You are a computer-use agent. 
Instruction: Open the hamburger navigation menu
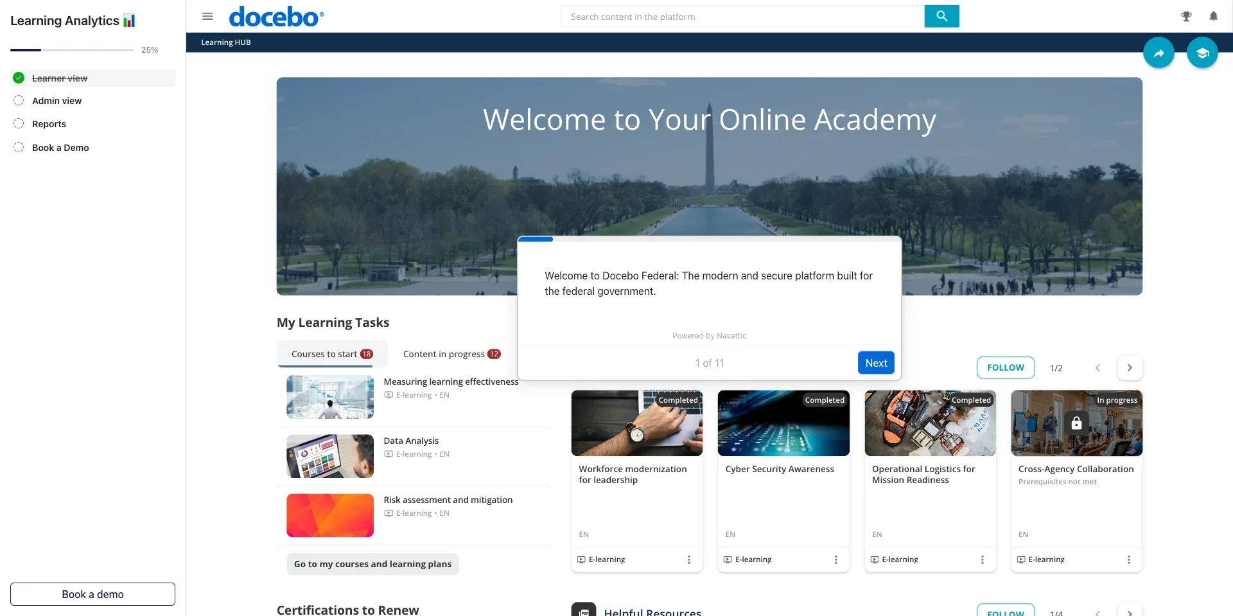[x=207, y=16]
